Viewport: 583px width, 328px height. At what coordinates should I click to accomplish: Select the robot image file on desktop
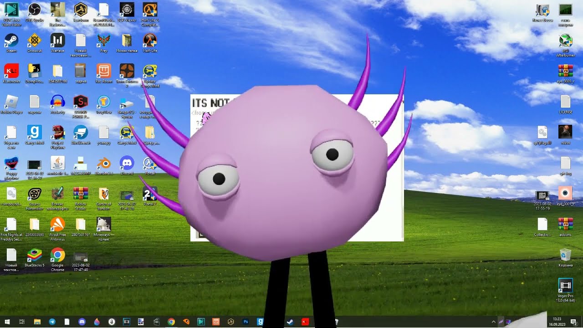(565, 135)
